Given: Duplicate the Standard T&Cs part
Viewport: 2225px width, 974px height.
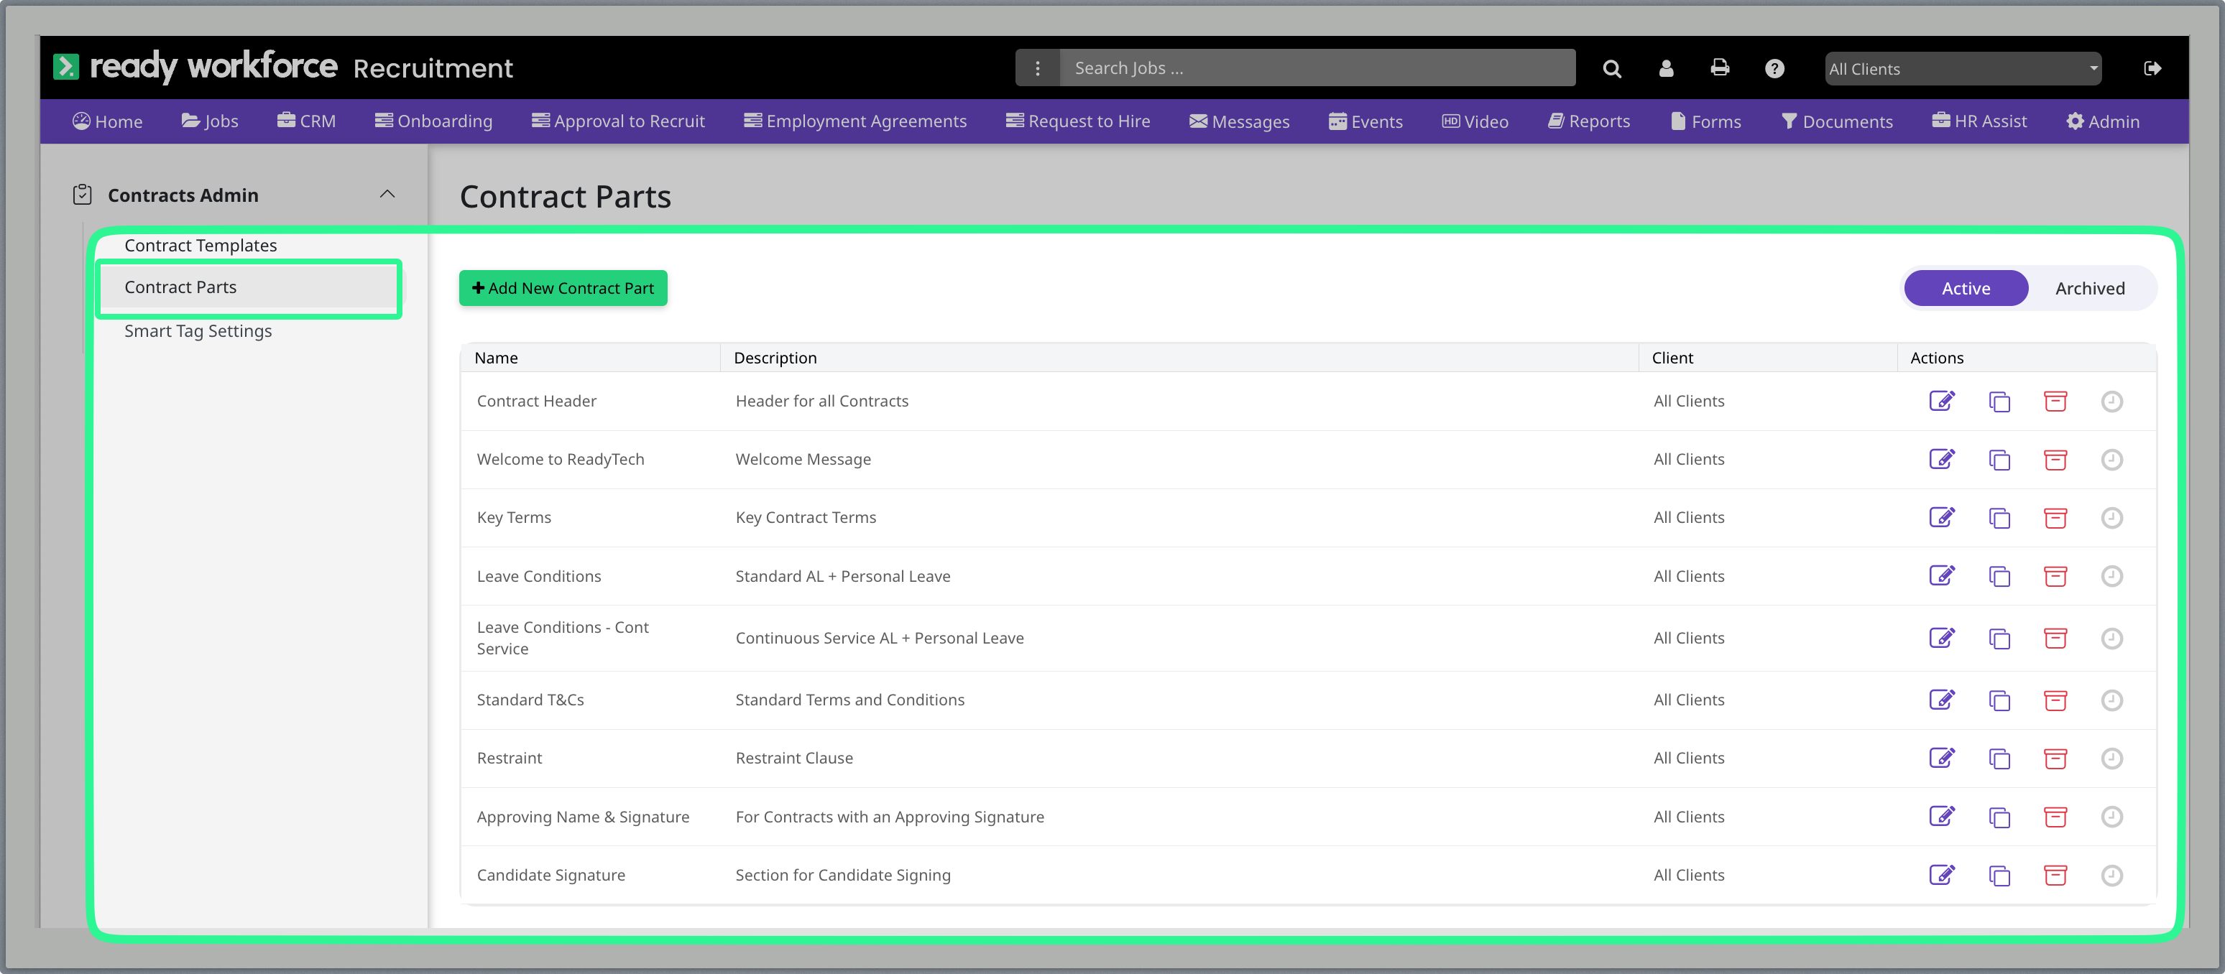Looking at the screenshot, I should point(1999,700).
